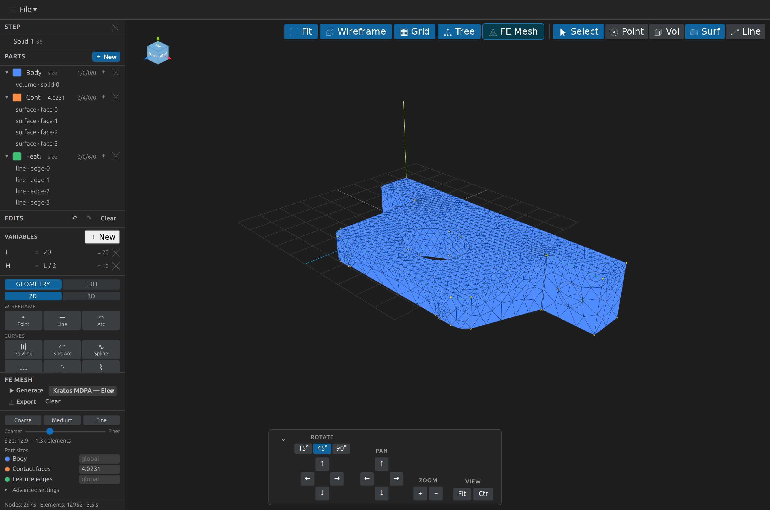The width and height of the screenshot is (770, 510).
Task: Add a new variable
Action: [x=102, y=237]
